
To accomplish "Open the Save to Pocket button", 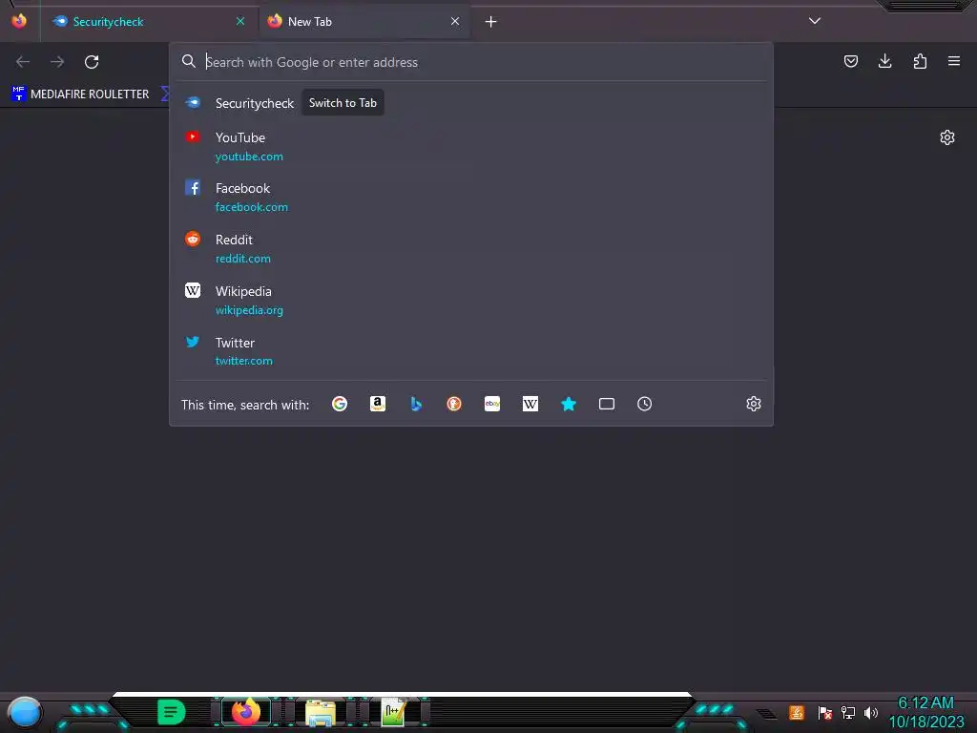I will pos(850,61).
